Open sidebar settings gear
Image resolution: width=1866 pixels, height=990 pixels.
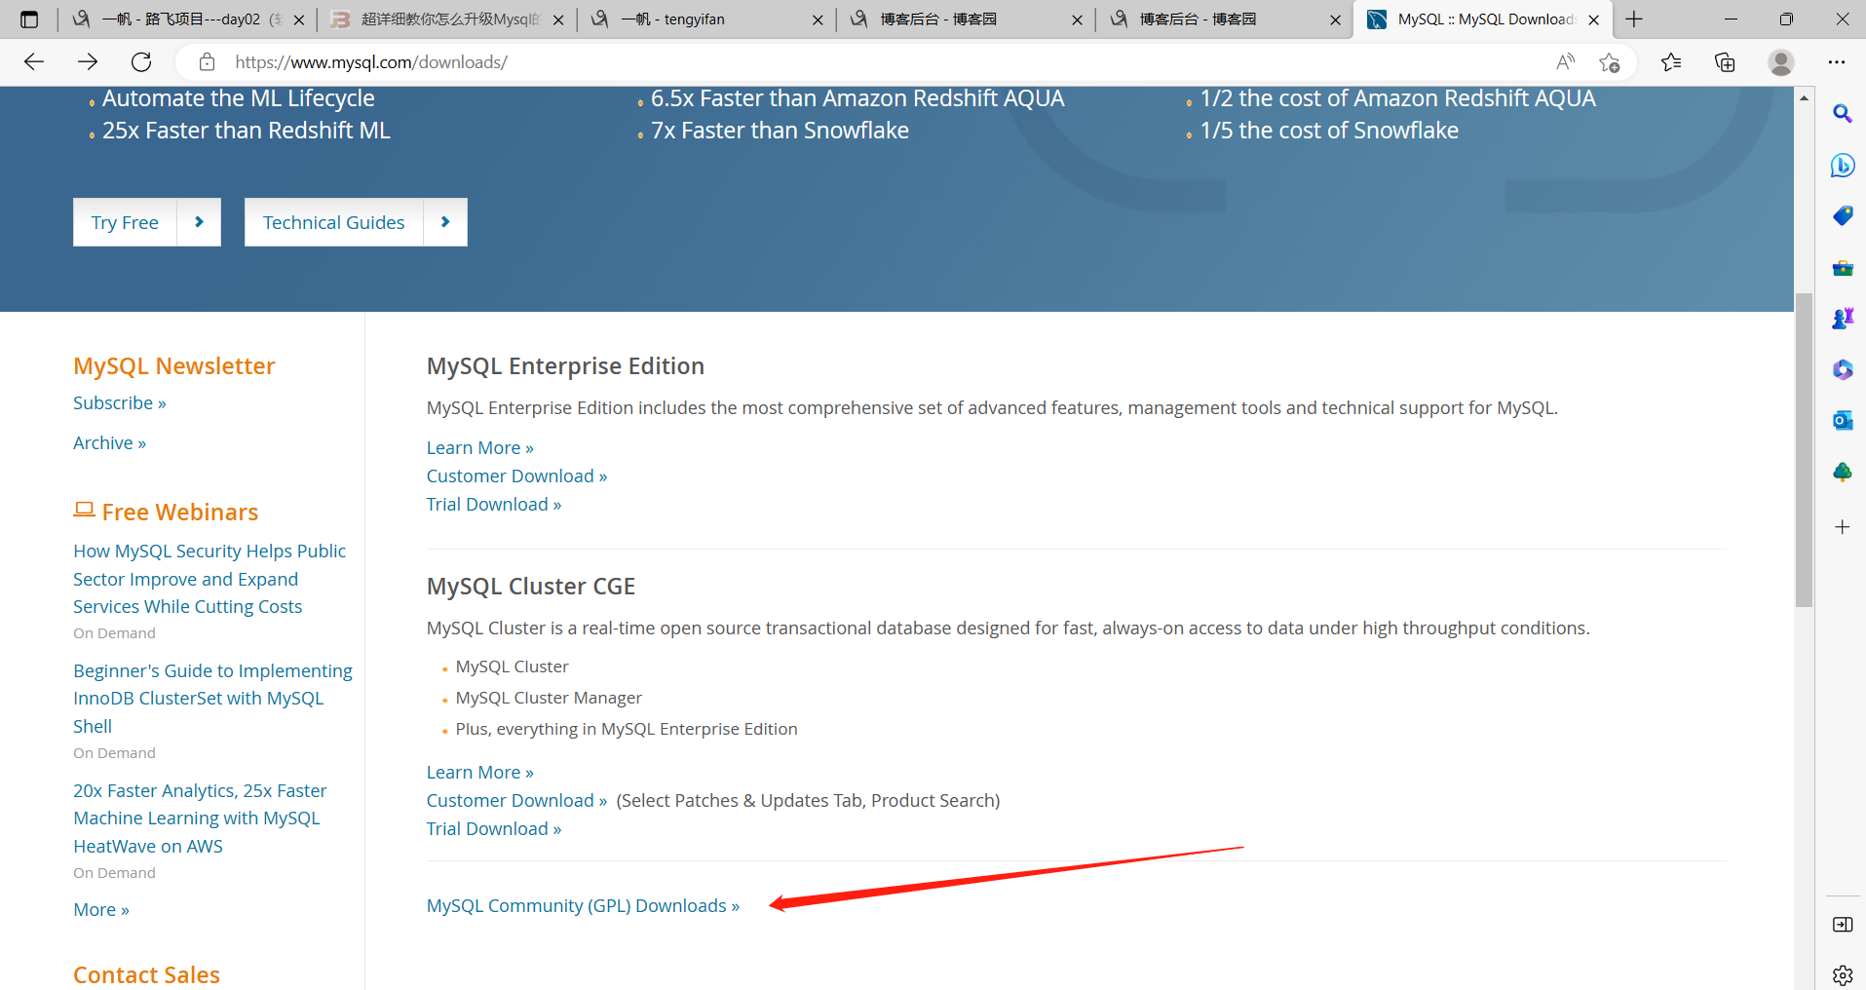[1842, 974]
